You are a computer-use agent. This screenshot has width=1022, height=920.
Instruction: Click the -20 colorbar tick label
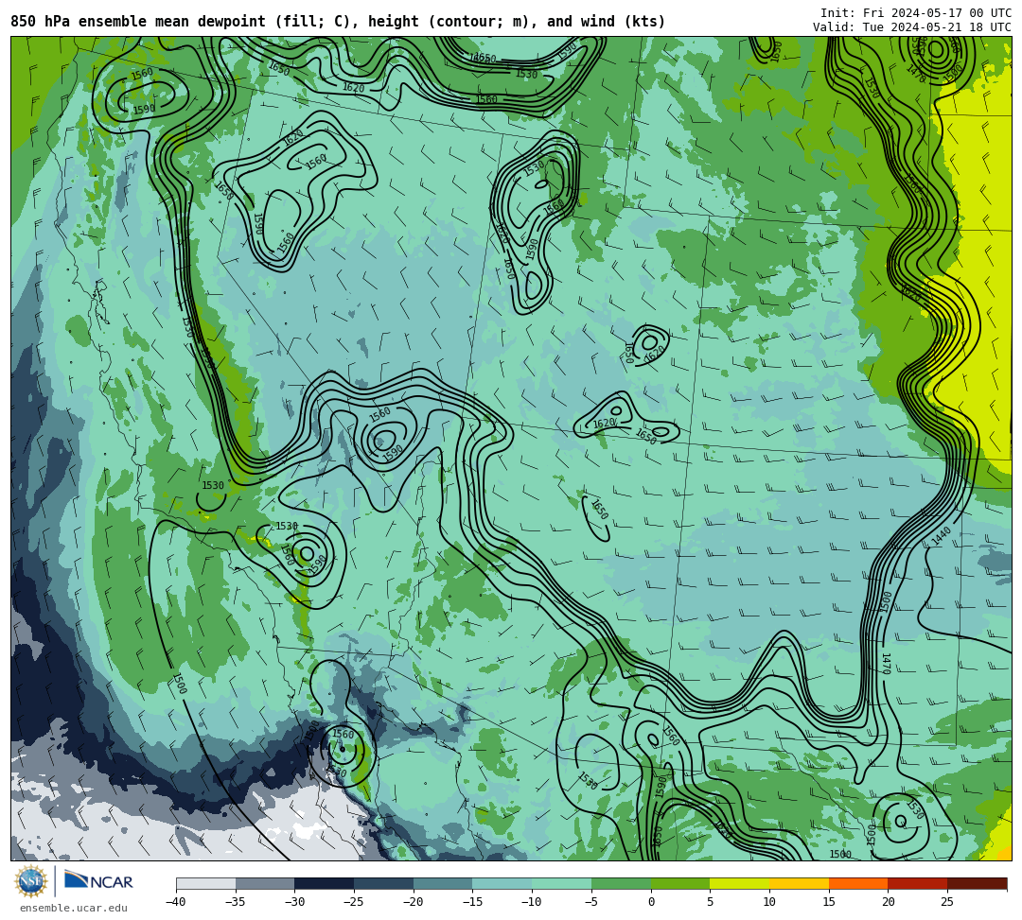pyautogui.click(x=414, y=902)
